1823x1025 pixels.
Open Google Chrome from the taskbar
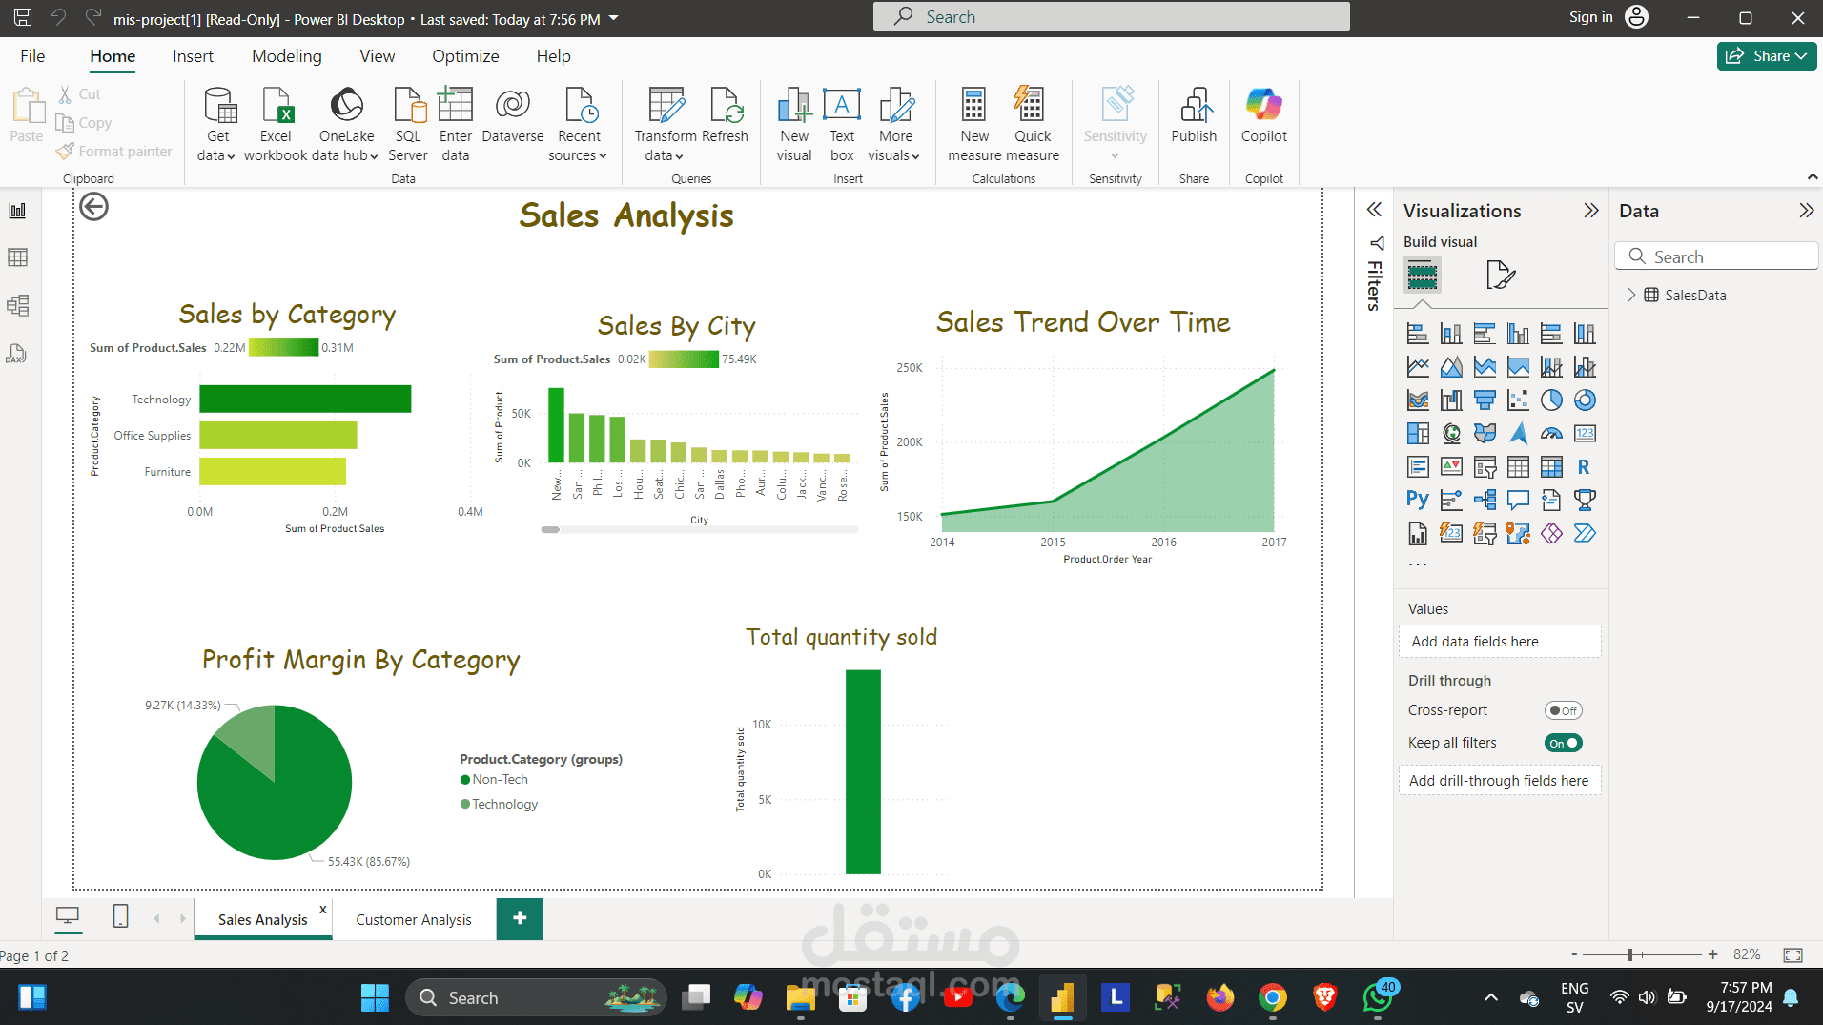[1273, 997]
